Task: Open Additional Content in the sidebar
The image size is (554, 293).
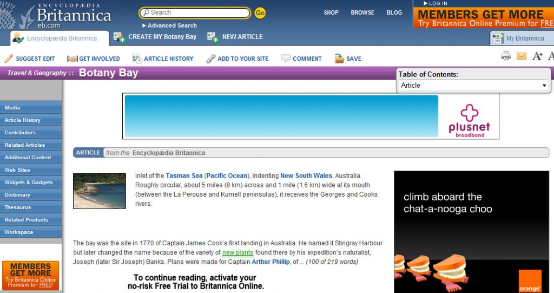Action: coord(31,157)
